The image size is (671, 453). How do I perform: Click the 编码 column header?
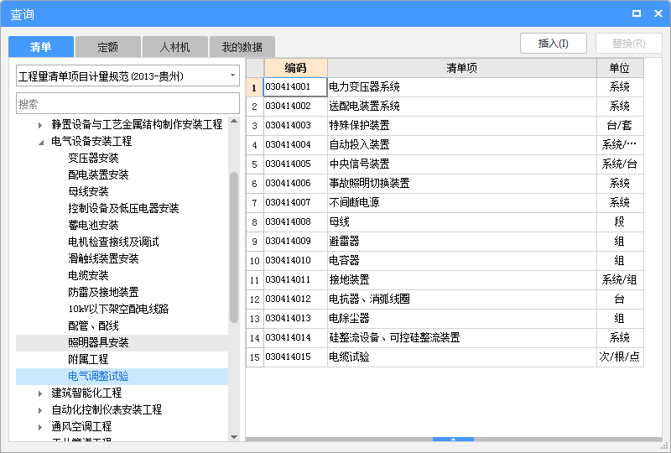tap(296, 68)
